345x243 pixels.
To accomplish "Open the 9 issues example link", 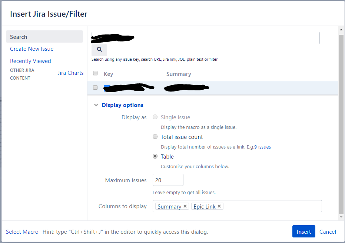I will coord(262,147).
